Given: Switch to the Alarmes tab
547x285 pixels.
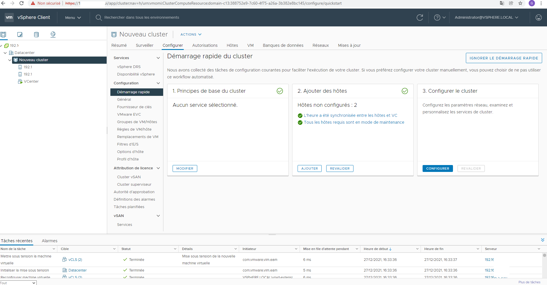Looking at the screenshot, I should (50, 241).
